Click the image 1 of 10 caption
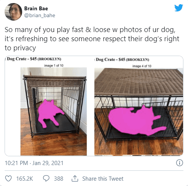 (53, 66)
